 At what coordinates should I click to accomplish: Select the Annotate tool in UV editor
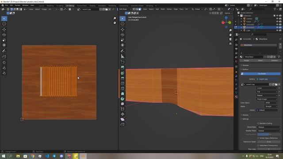pyautogui.click(x=4, y=51)
